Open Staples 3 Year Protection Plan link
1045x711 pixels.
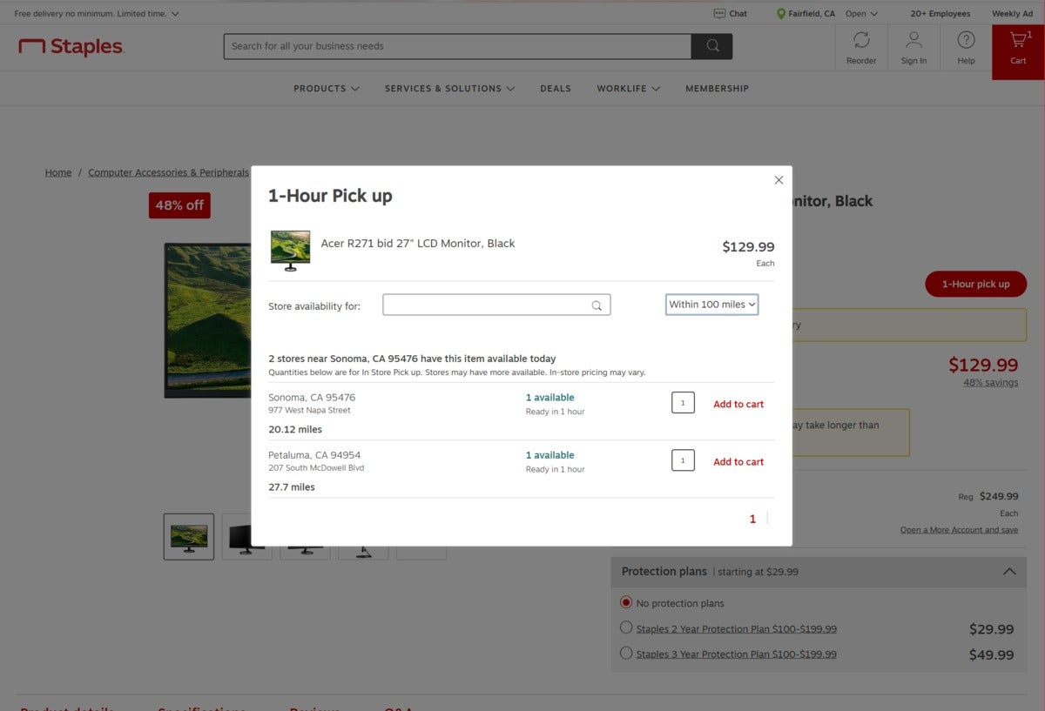(x=736, y=654)
